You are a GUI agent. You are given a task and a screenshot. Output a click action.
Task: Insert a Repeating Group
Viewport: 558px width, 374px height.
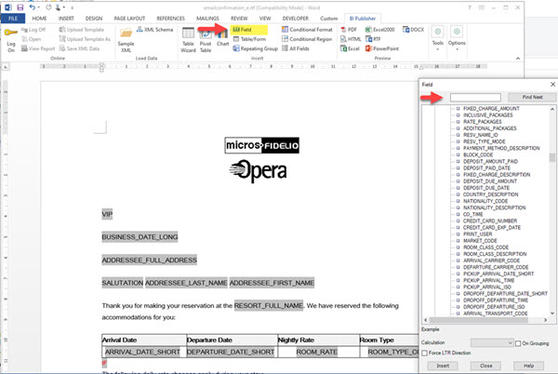click(x=255, y=48)
